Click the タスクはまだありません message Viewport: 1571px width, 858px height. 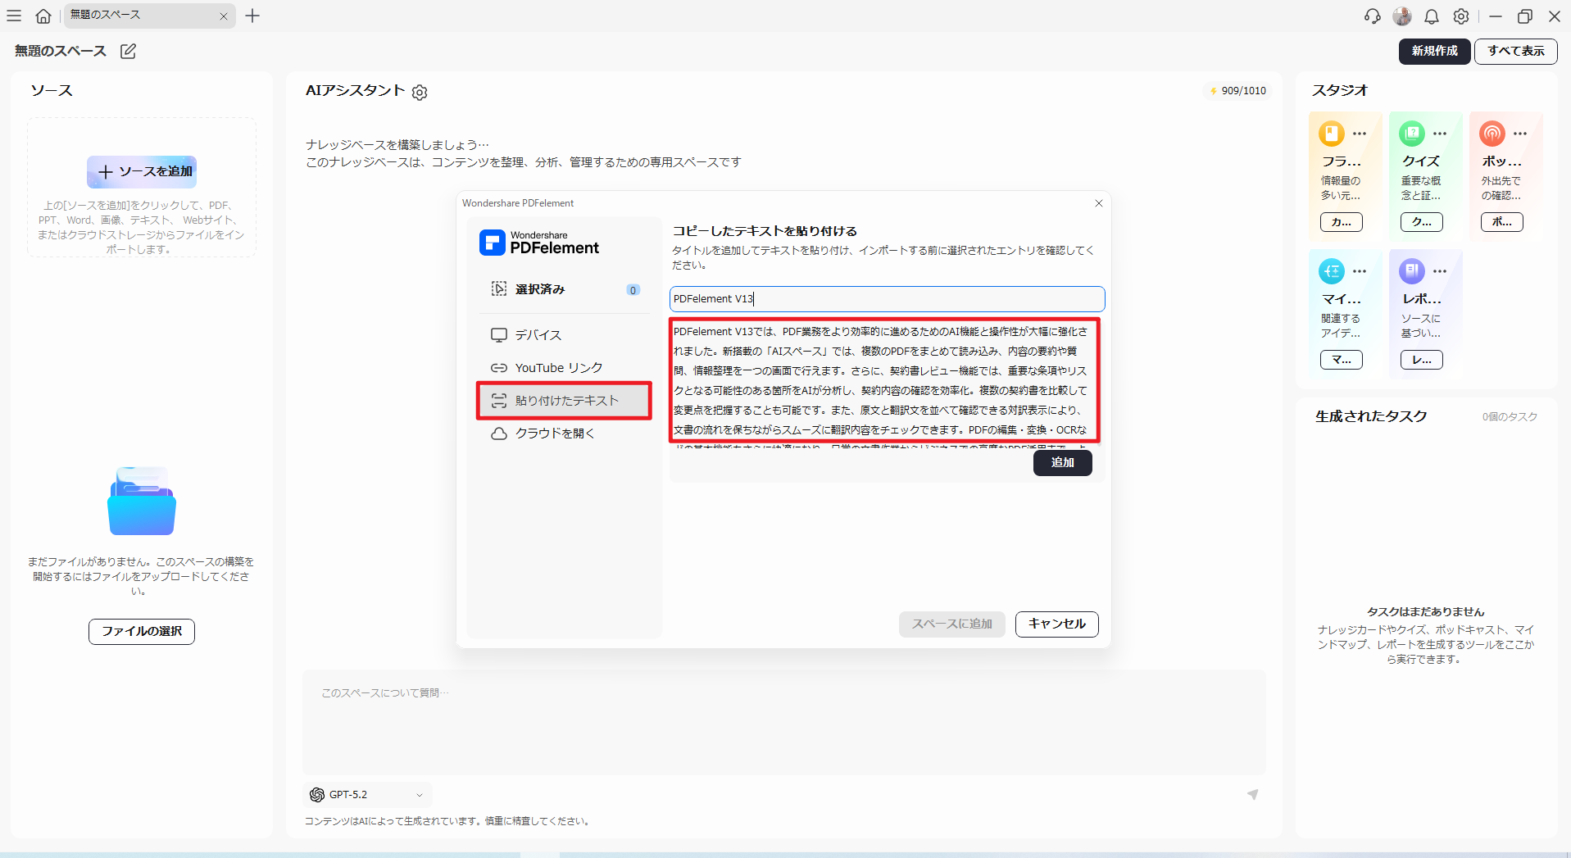coord(1425,612)
